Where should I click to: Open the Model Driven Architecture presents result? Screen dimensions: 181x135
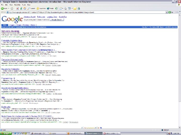pyautogui.click(x=27, y=116)
